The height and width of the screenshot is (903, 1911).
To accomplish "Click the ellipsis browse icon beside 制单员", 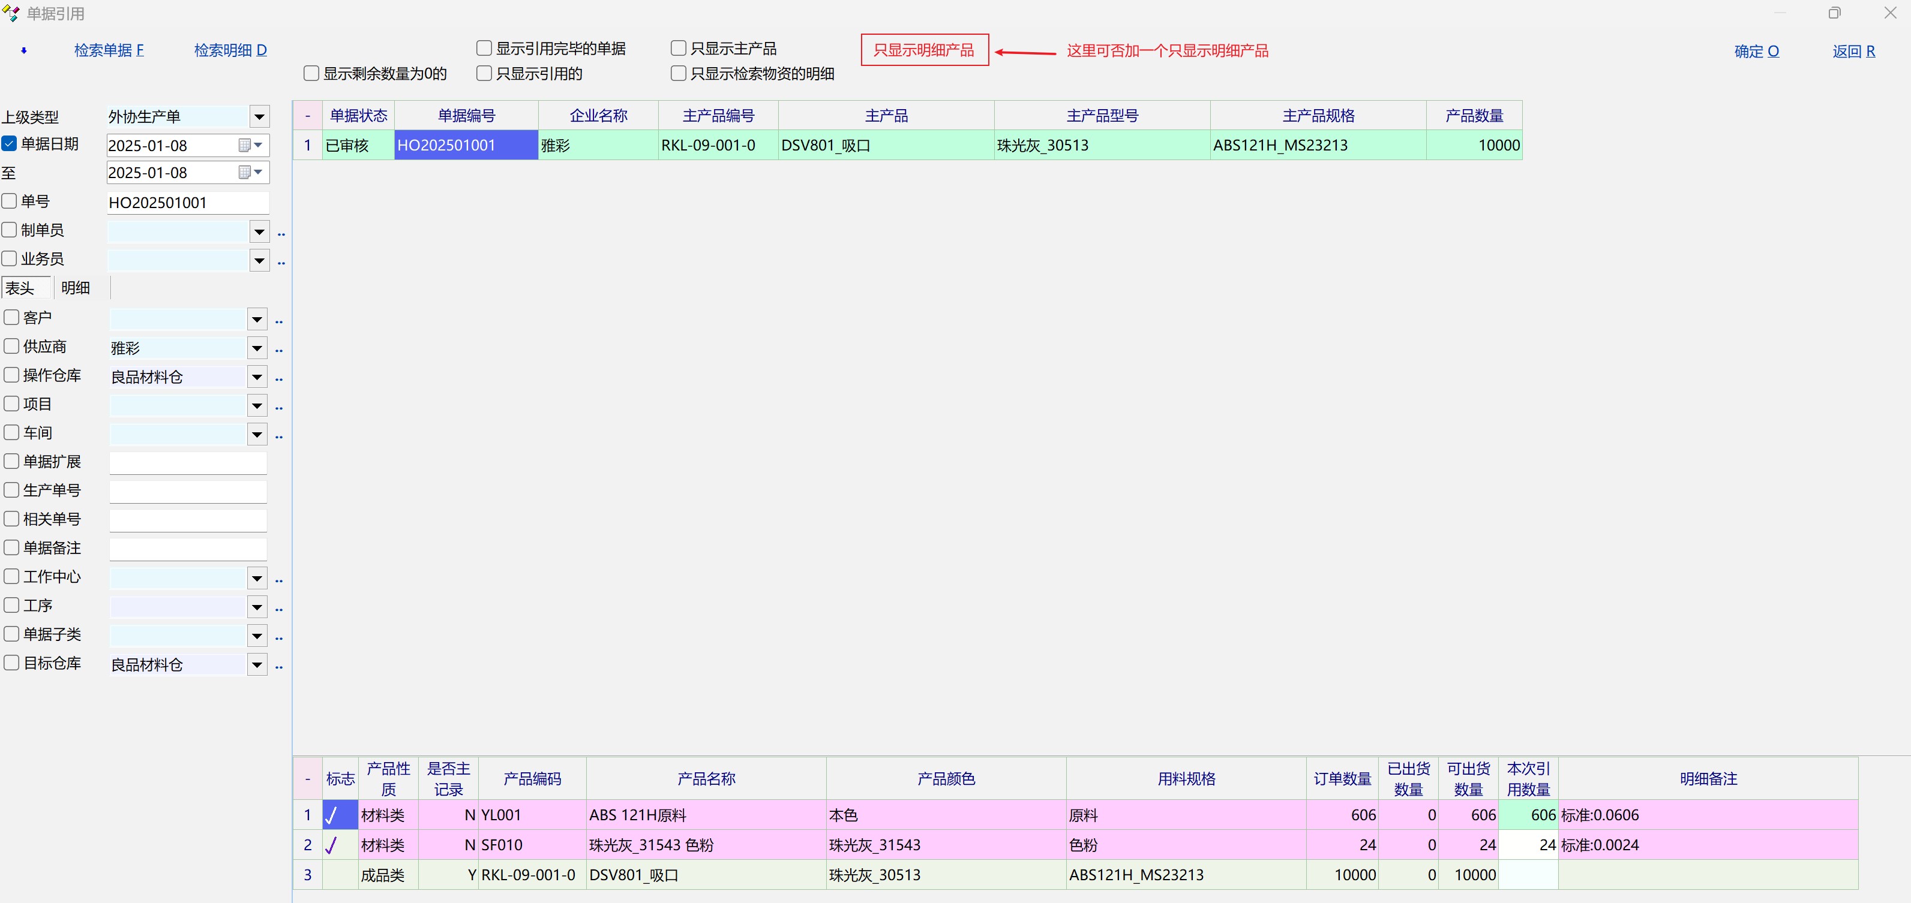I will pos(281,234).
